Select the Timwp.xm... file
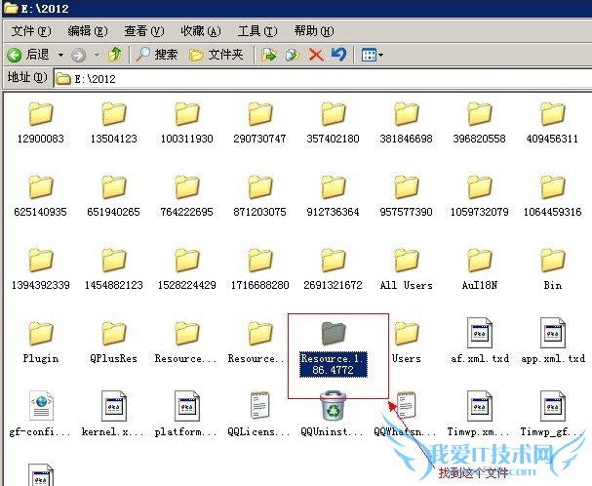Viewport: 592px width, 486px height. tap(480, 414)
